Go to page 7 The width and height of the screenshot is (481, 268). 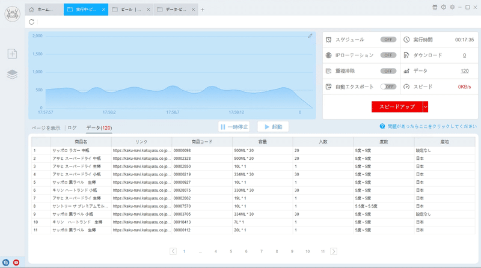[x=262, y=251]
